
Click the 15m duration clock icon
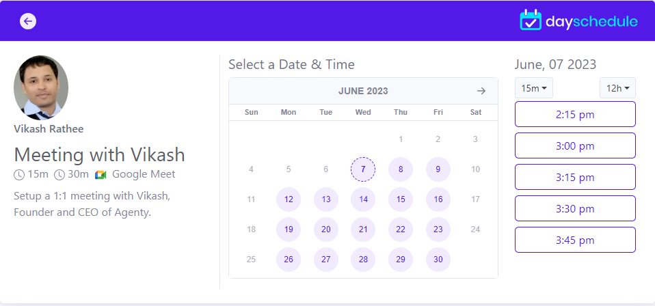19,174
